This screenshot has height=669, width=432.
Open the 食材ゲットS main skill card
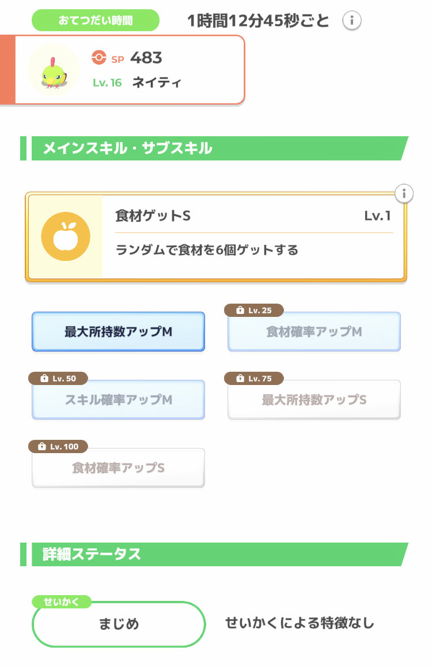[x=253, y=237]
